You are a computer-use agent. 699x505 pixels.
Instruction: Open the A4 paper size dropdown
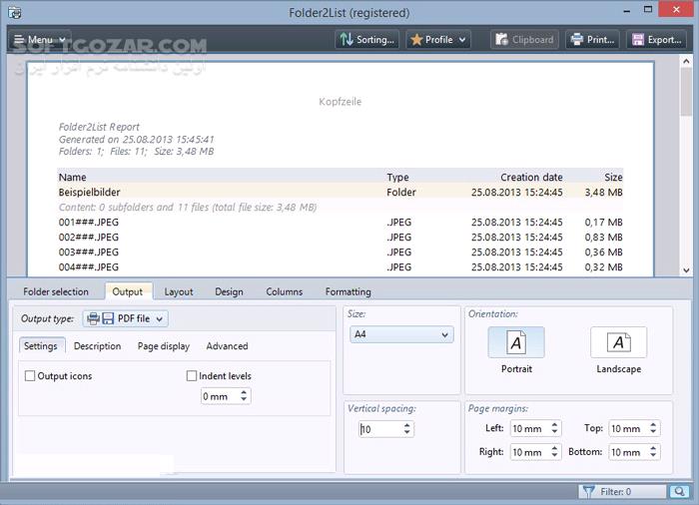401,334
